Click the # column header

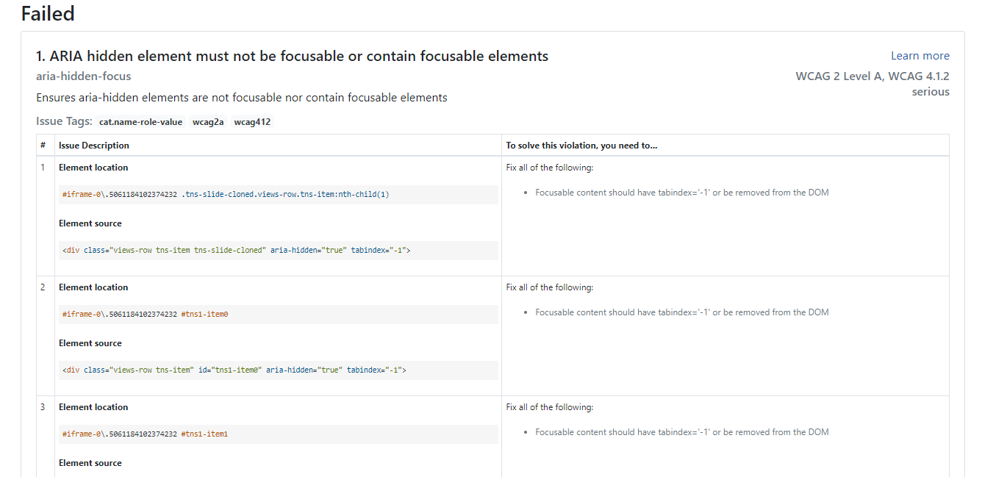pyautogui.click(x=43, y=146)
